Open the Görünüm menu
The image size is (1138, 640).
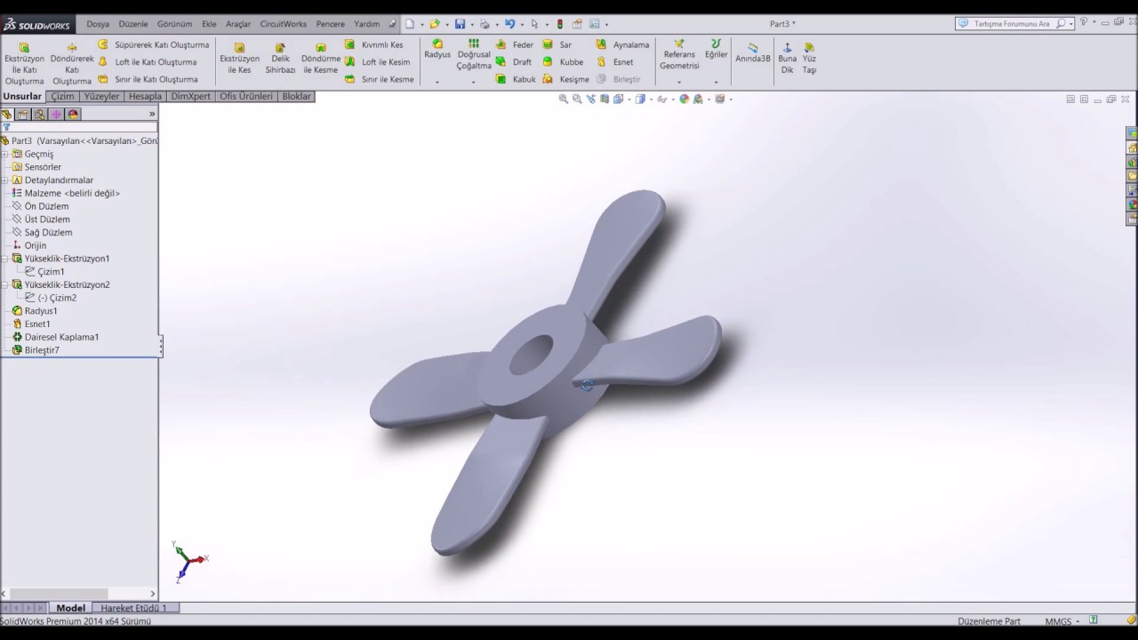point(174,24)
